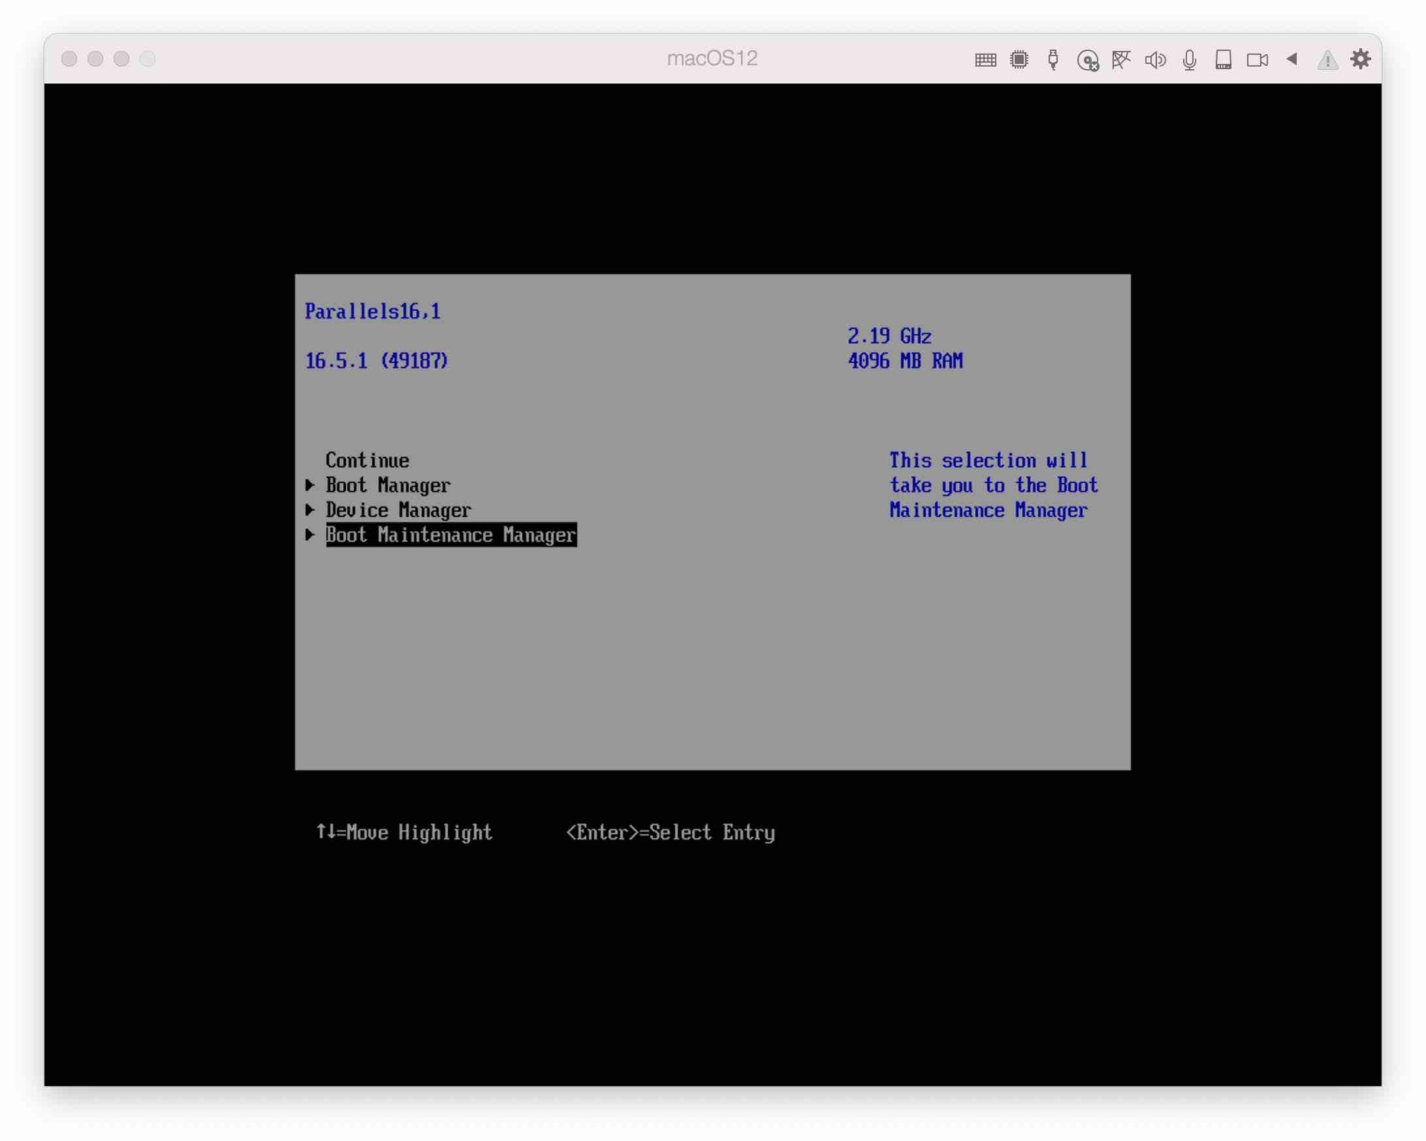The width and height of the screenshot is (1426, 1141).
Task: Select the Boot Manager entry
Action: [x=388, y=485]
